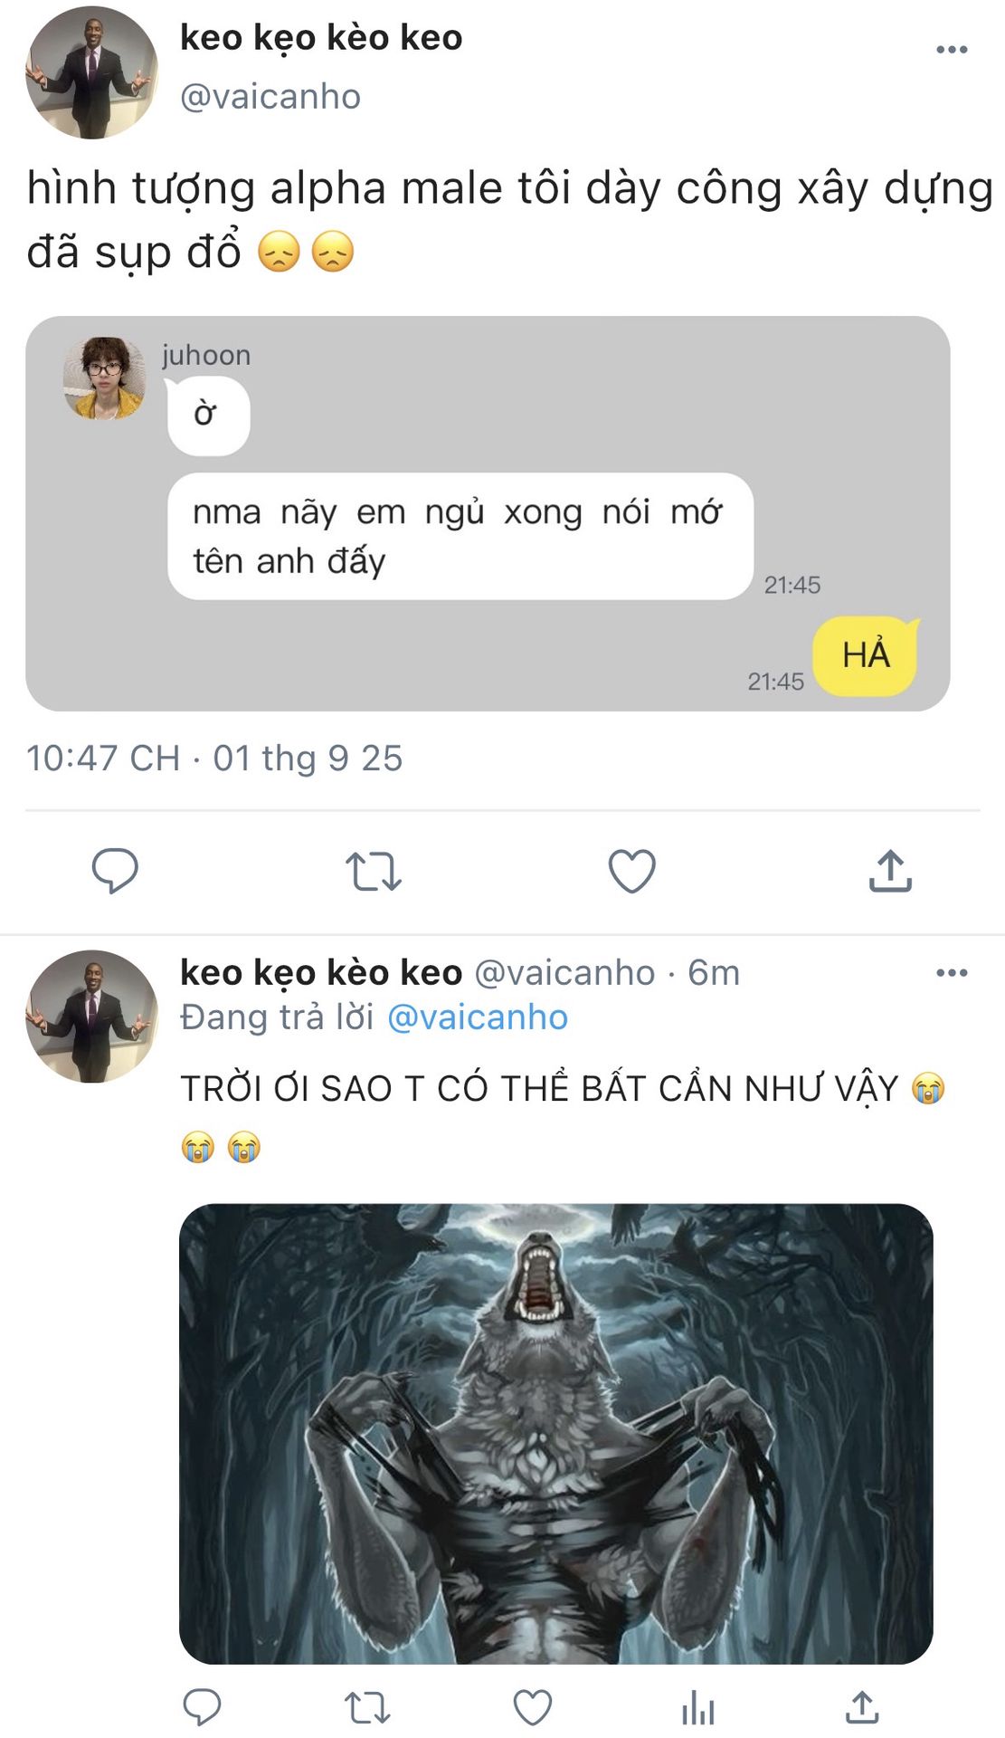Retweet the reply with werewolf image
Image resolution: width=1005 pixels, height=1738 pixels.
367,1708
